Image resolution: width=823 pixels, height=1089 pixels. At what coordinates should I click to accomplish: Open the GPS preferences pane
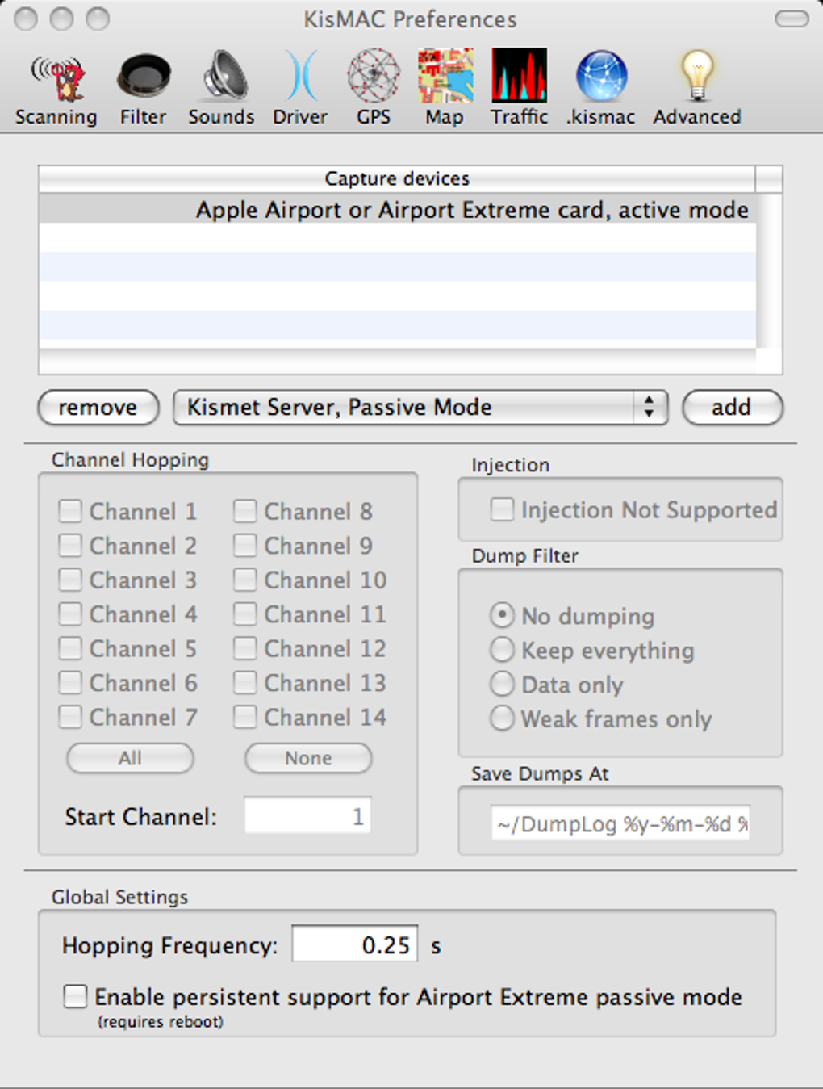[x=374, y=88]
